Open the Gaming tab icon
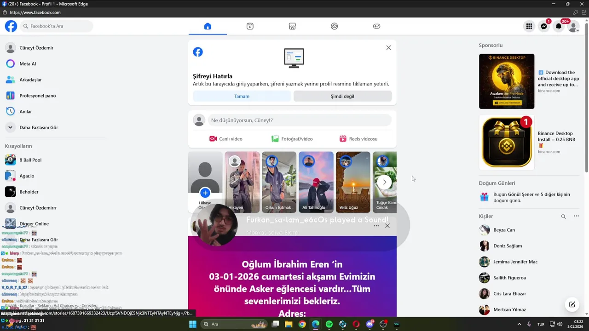 click(x=376, y=26)
